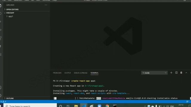The image size is (191, 107).
Task: Click the react-scripts text in the terminal
Action: [x=98, y=93]
